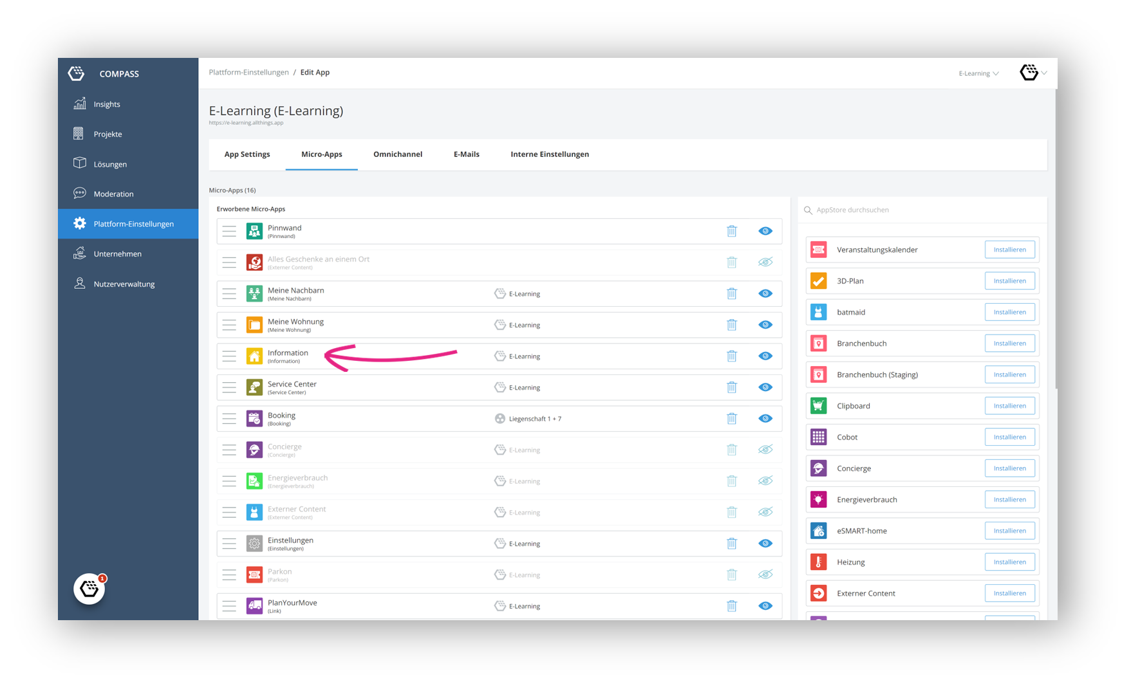1131x689 pixels.
Task: Delete the Alles Geschenke an einem Ort app
Action: pos(732,262)
